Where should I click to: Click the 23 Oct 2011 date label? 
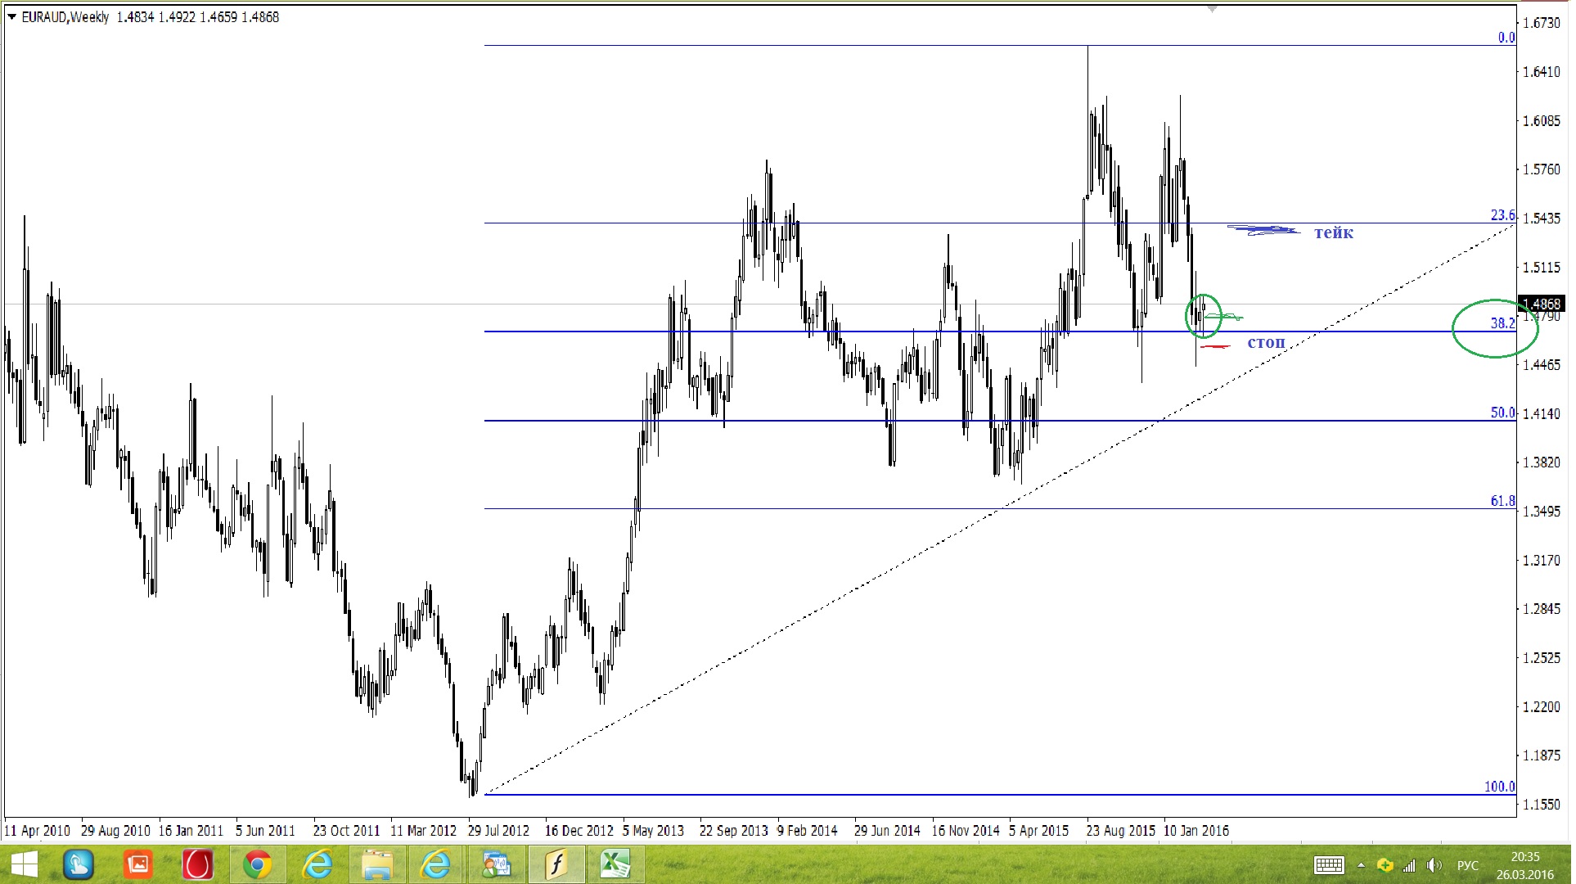[346, 831]
